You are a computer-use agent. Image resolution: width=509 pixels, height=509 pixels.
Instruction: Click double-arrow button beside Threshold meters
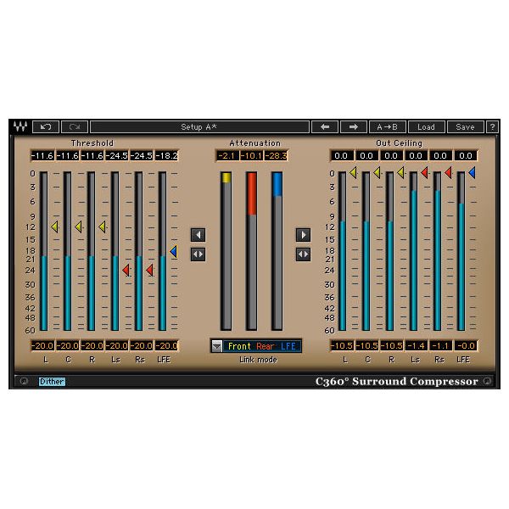[198, 255]
